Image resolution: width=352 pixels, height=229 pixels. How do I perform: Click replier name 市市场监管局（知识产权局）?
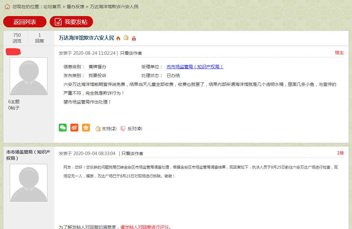coord(28,155)
